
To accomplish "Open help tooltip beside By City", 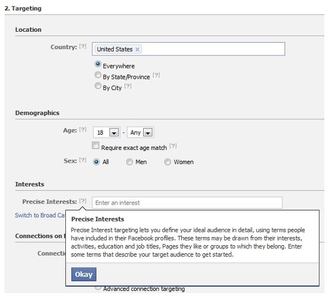I will click(x=128, y=86).
